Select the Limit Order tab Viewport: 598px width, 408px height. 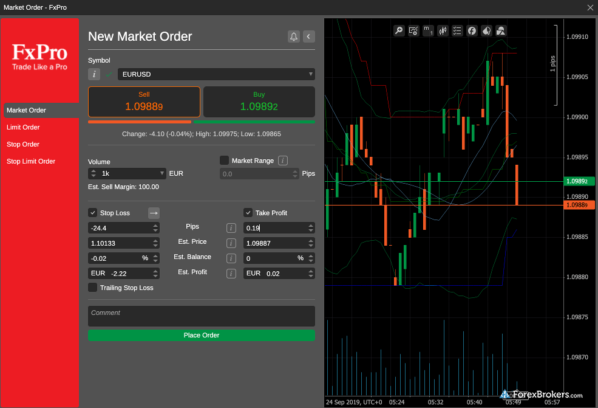point(23,127)
